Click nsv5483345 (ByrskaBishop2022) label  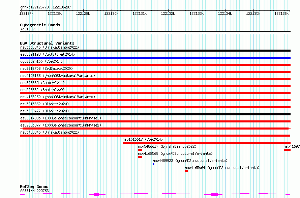(50, 132)
